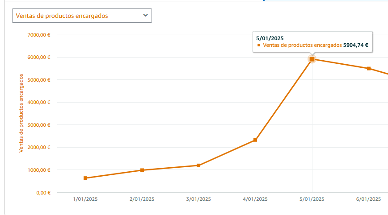The width and height of the screenshot is (388, 215).
Task: Click the chart marker above 2/01/2025
Action: click(x=142, y=170)
